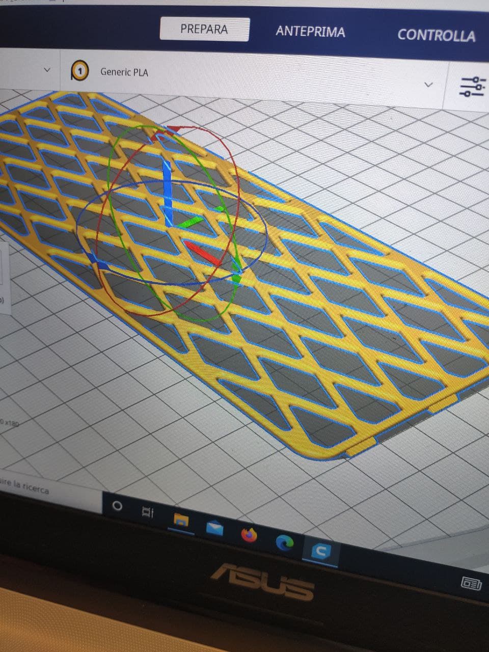This screenshot has width=489, height=652.
Task: Click the Cura icon in the taskbar
Action: pyautogui.click(x=321, y=551)
